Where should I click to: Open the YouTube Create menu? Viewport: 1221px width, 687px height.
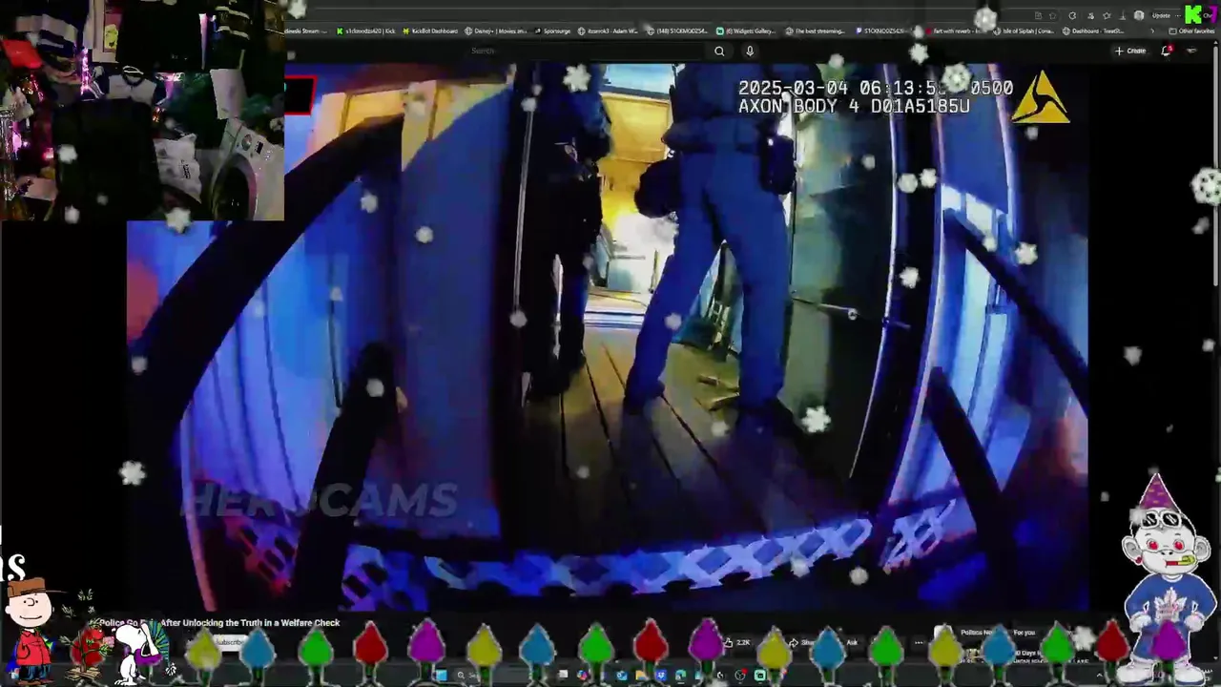pos(1130,51)
